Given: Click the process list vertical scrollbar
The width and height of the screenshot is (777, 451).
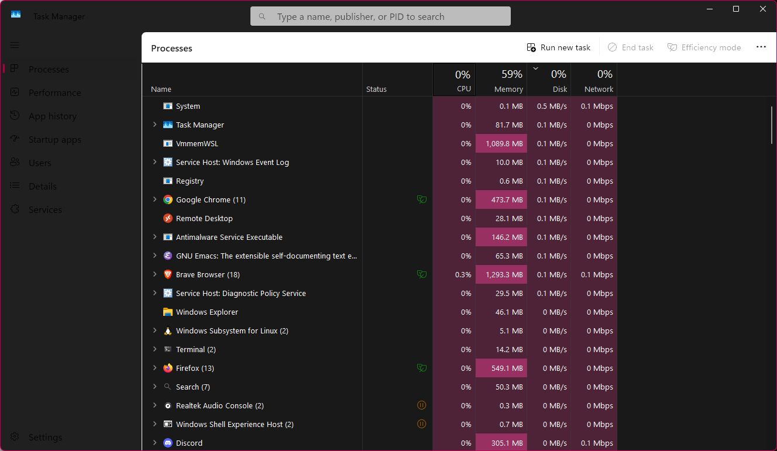Looking at the screenshot, I should point(772,125).
